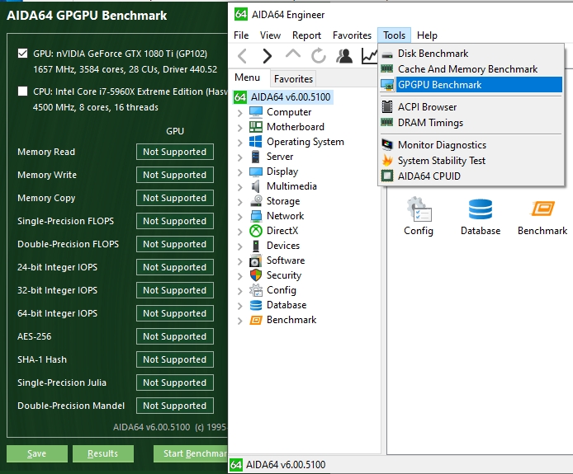Click the Memory Read Not Supported result box

point(175,152)
